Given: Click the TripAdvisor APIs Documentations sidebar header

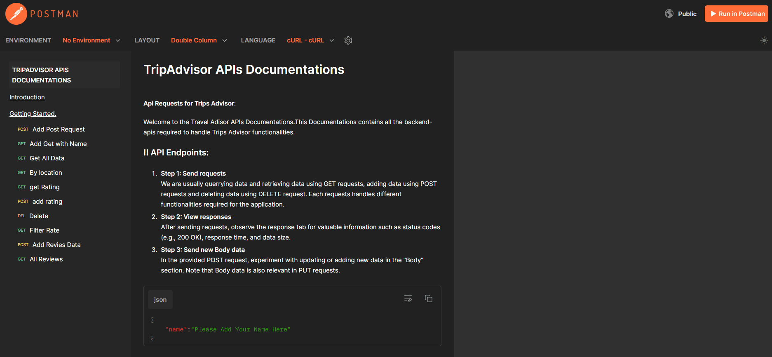Looking at the screenshot, I should point(65,75).
